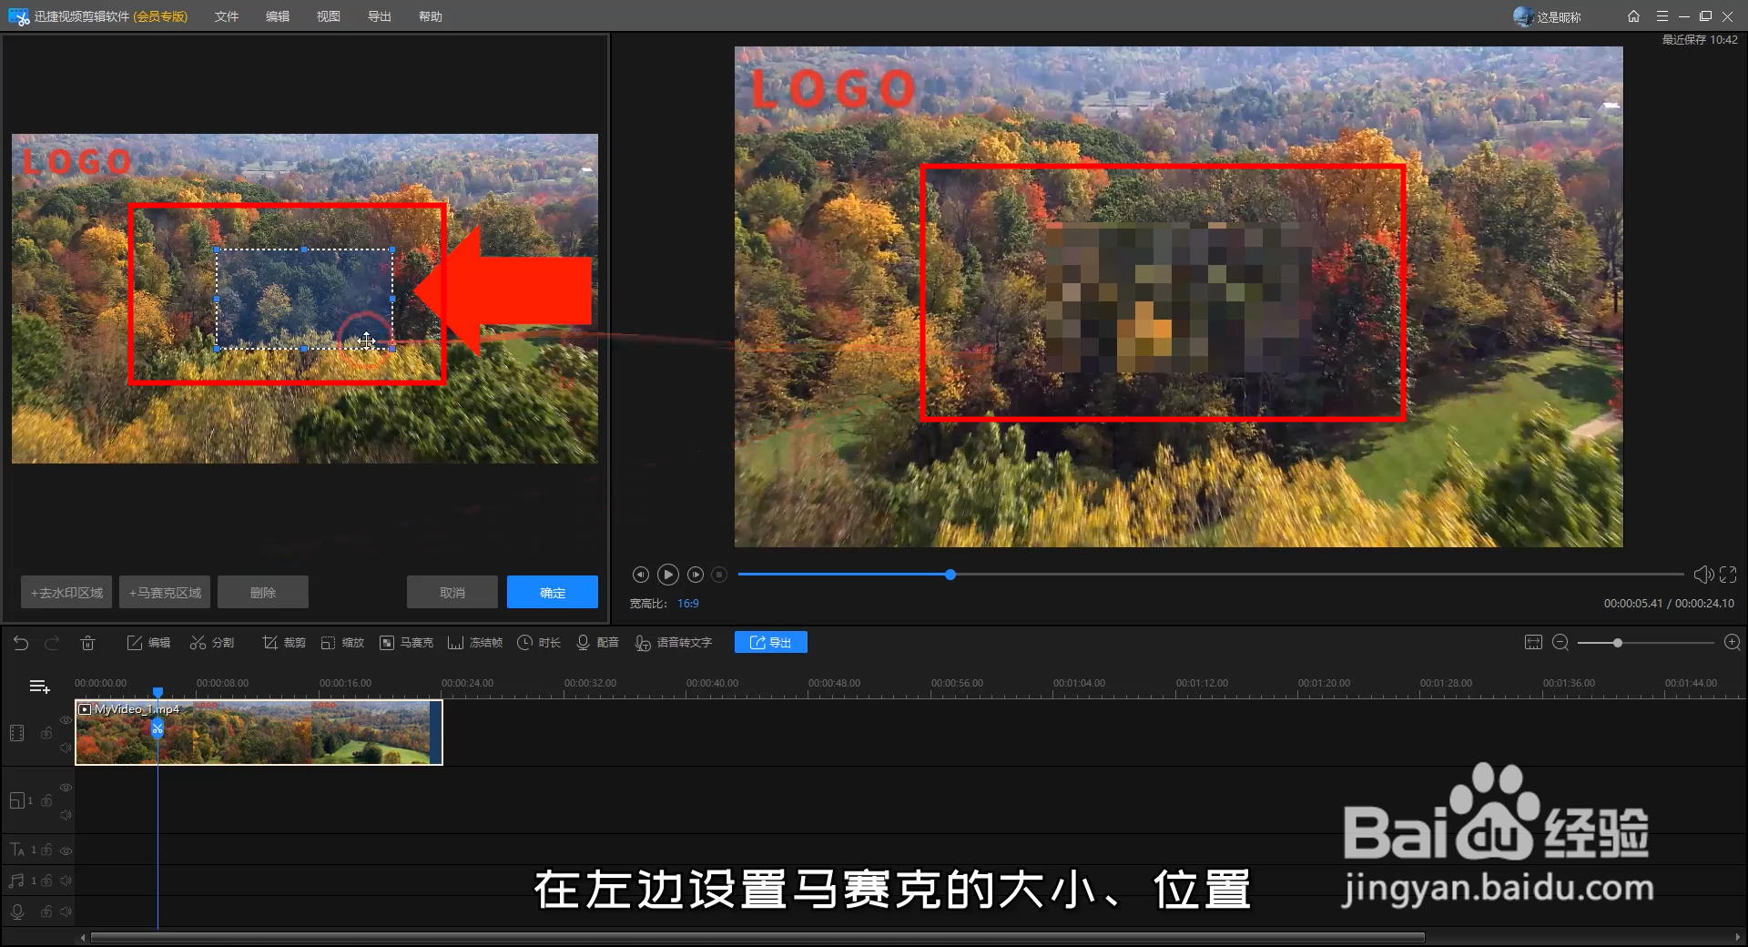Click the horizontal timeline scrollbar
The image size is (1748, 947).
[757, 937]
